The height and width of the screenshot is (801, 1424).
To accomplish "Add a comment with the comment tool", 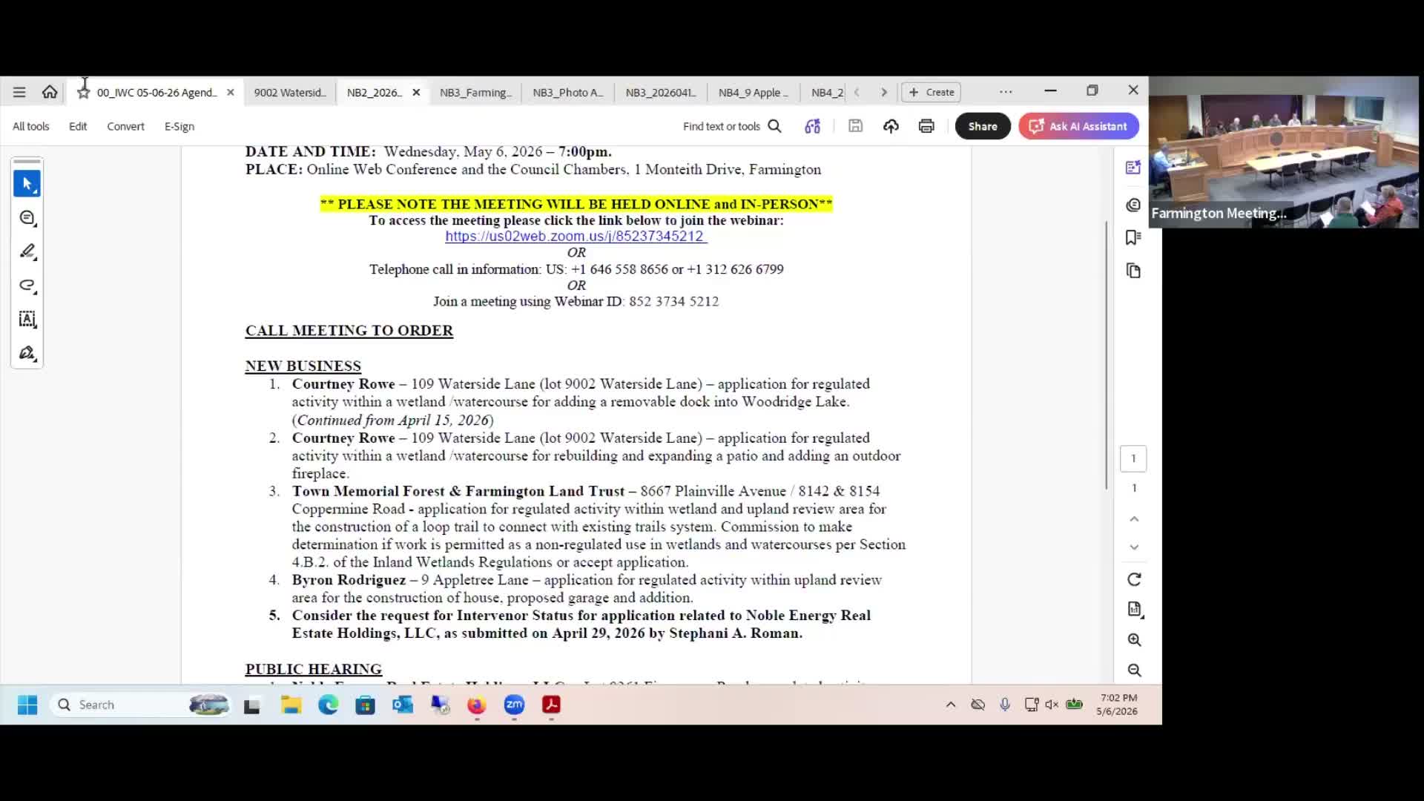I will 27,218.
